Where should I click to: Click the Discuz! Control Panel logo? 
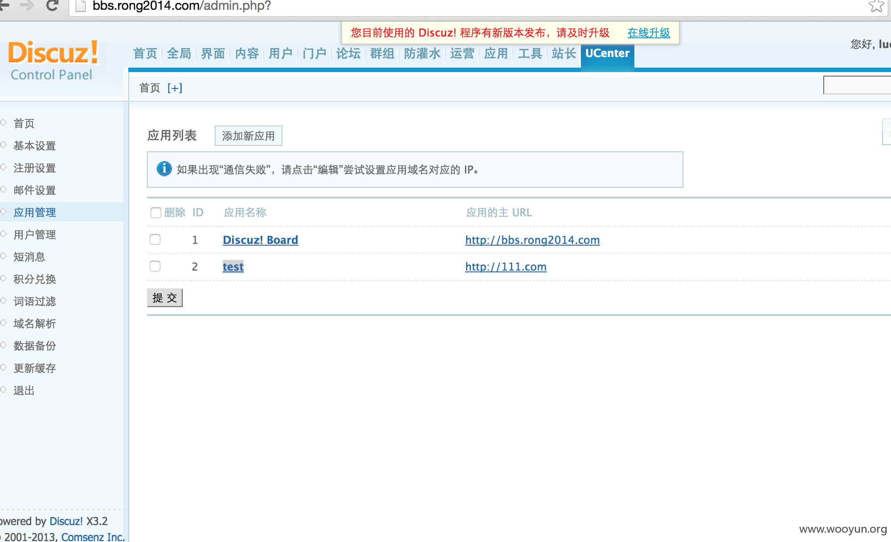(53, 60)
